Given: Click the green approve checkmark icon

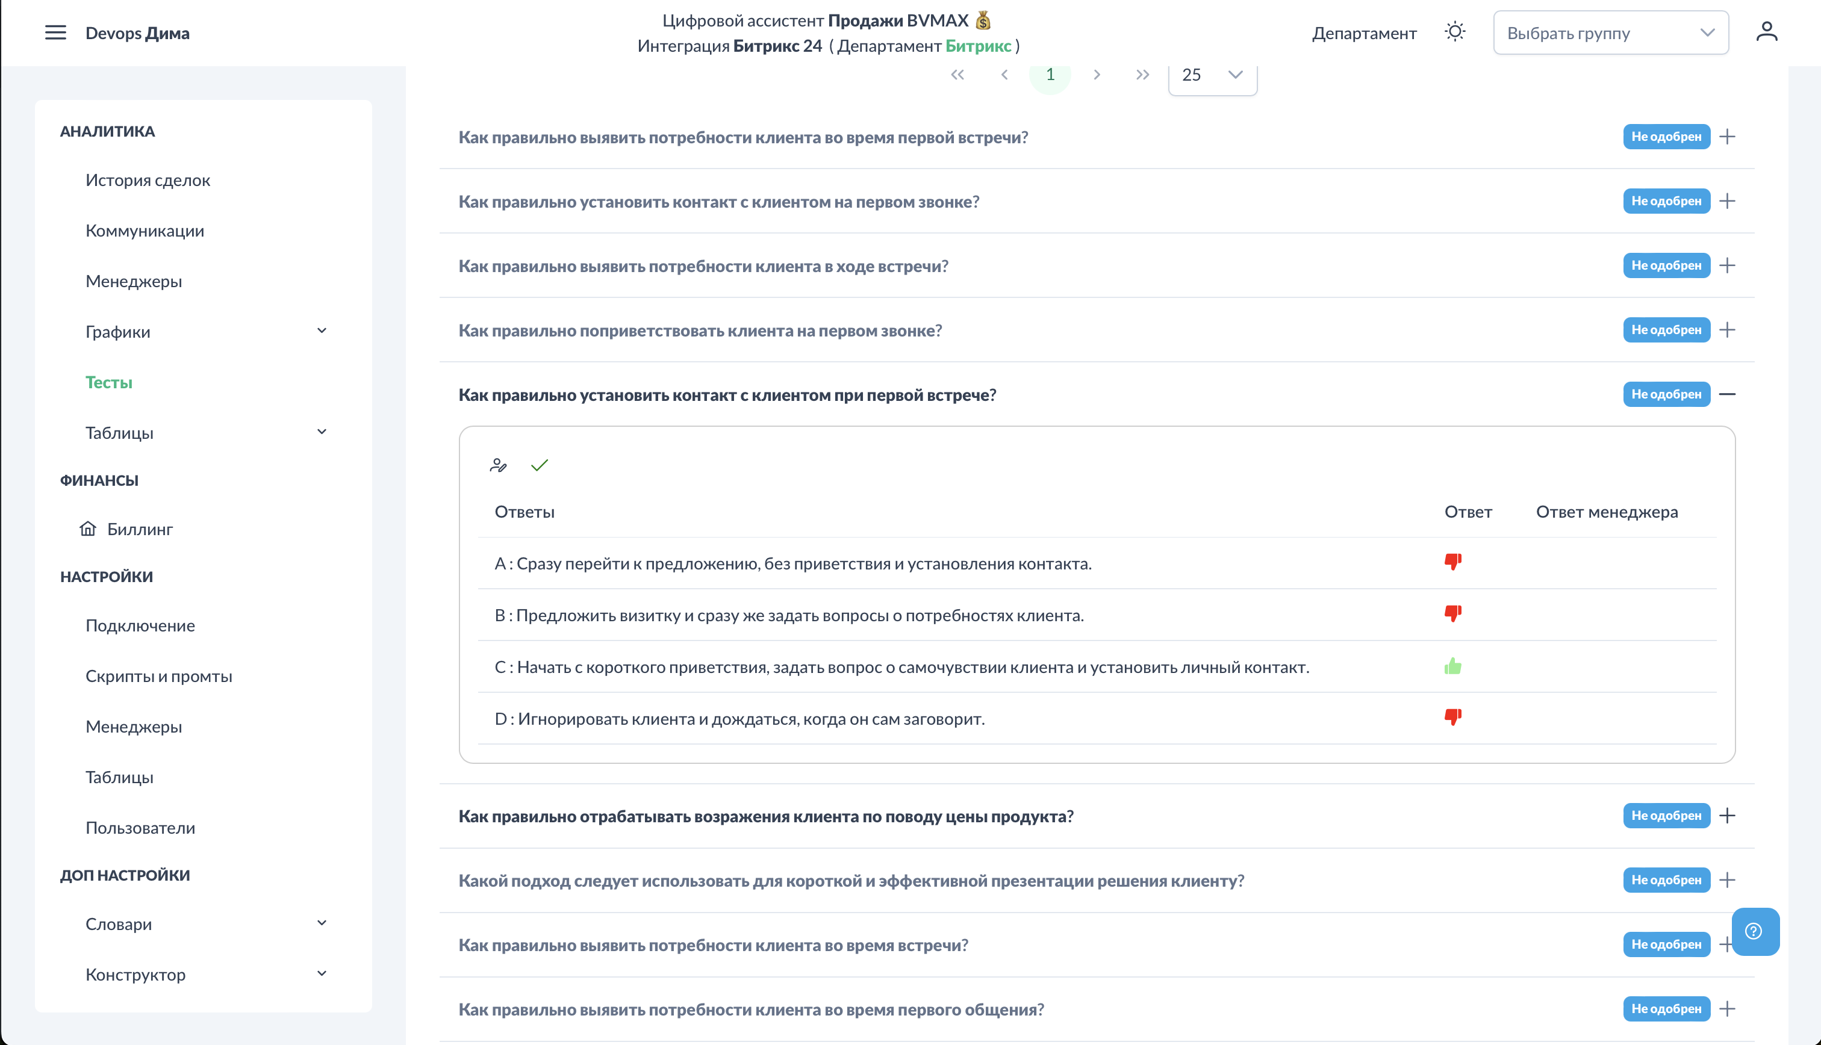Looking at the screenshot, I should (539, 466).
